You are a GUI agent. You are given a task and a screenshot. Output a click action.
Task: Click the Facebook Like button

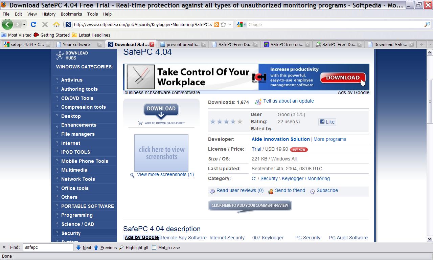point(327,122)
